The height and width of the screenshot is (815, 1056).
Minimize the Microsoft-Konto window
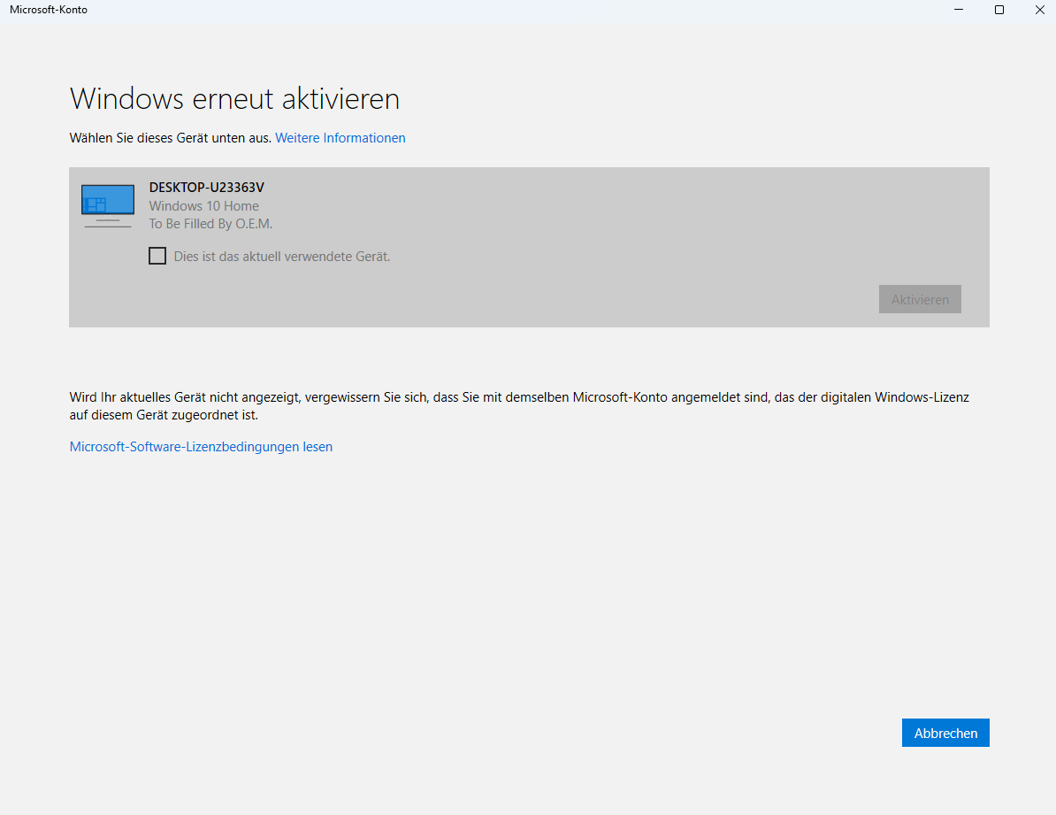(x=959, y=10)
